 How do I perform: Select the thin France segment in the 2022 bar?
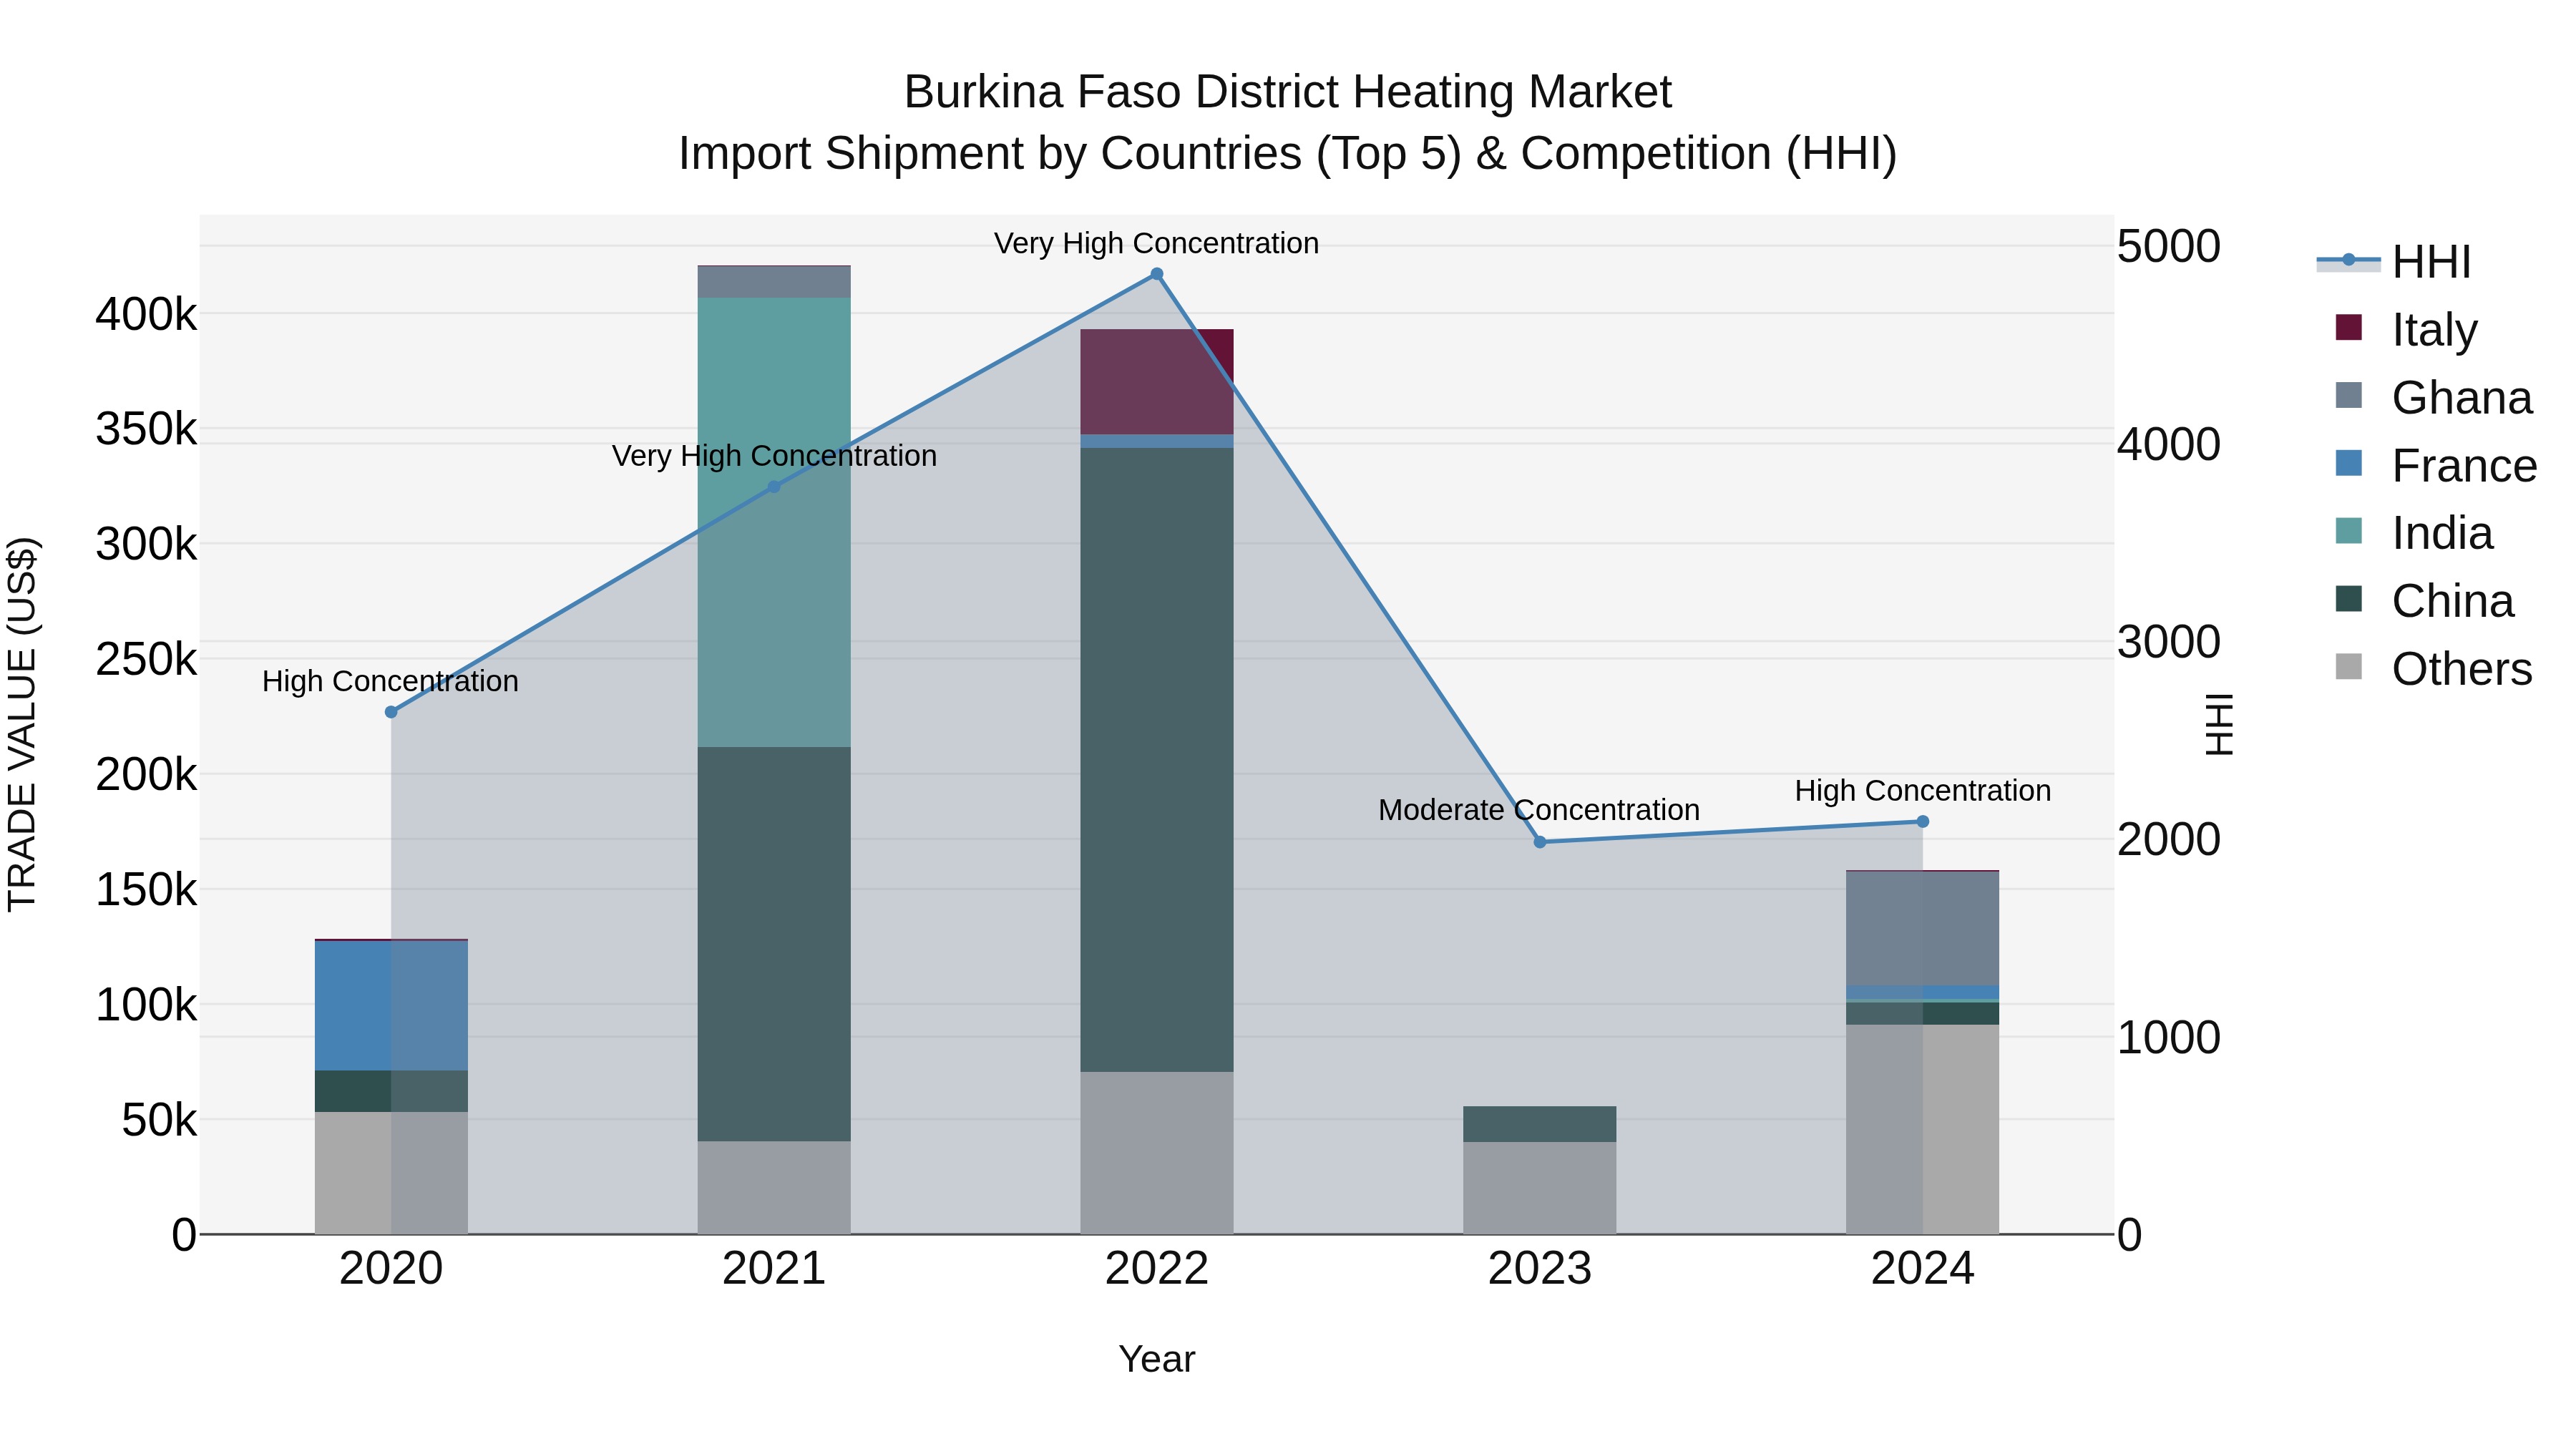pyautogui.click(x=1157, y=441)
